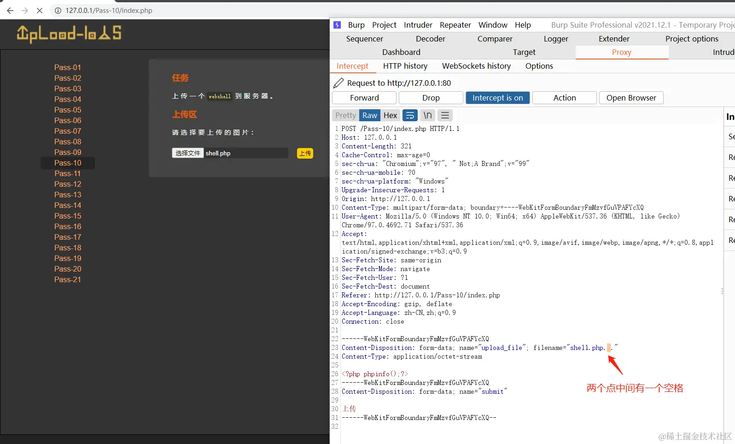The width and height of the screenshot is (735, 444).
Task: Open the Window menu
Action: pos(493,25)
